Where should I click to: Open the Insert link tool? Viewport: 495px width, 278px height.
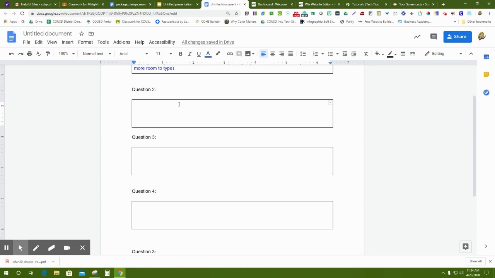point(230,54)
